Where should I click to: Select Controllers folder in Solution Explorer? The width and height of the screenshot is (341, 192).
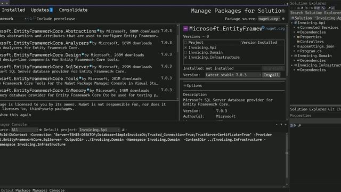[312, 42]
